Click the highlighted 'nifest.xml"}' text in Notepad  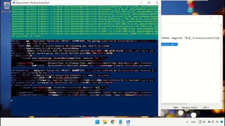point(169,44)
